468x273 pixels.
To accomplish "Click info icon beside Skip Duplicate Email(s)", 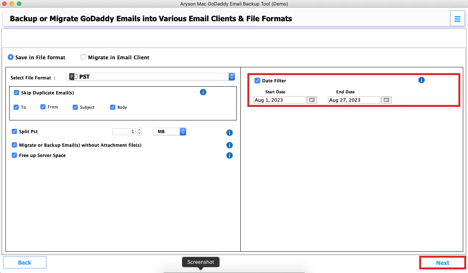I will point(203,92).
